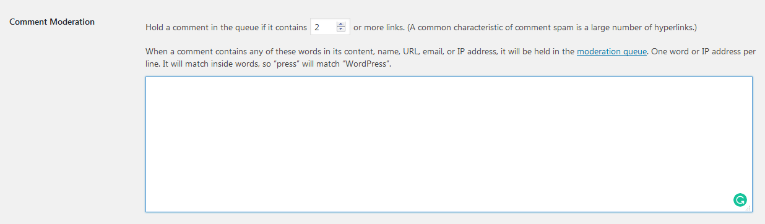Select the value 2 in links field
This screenshot has width=765, height=224.
coord(317,27)
